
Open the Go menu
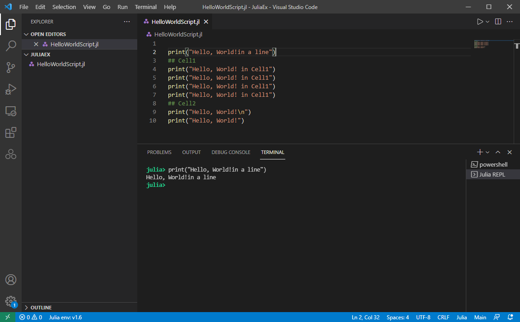click(x=107, y=7)
